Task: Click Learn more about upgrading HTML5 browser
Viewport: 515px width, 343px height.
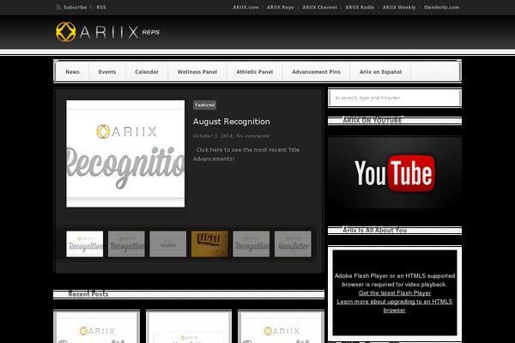Action: [x=395, y=305]
